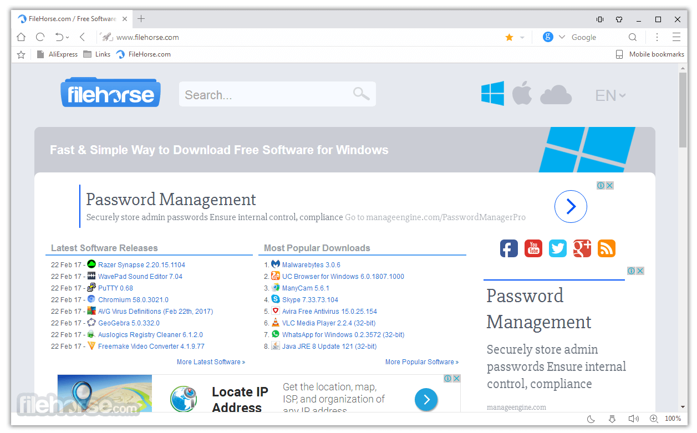Screen dimensions: 697x433
Task: Reload the current page
Action: tap(40, 37)
